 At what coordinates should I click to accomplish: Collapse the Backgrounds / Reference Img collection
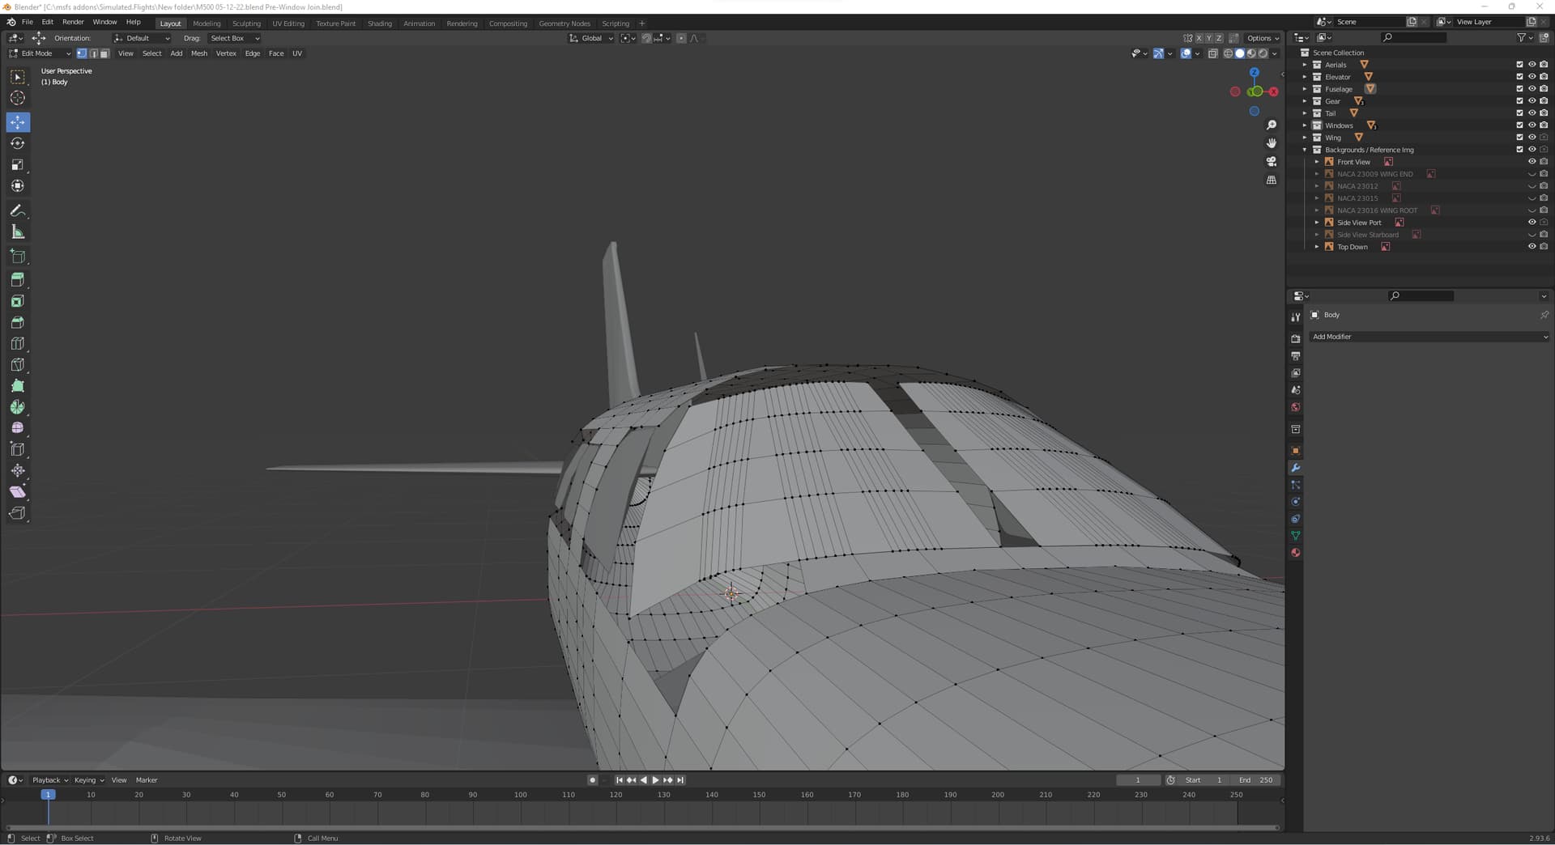coord(1304,150)
